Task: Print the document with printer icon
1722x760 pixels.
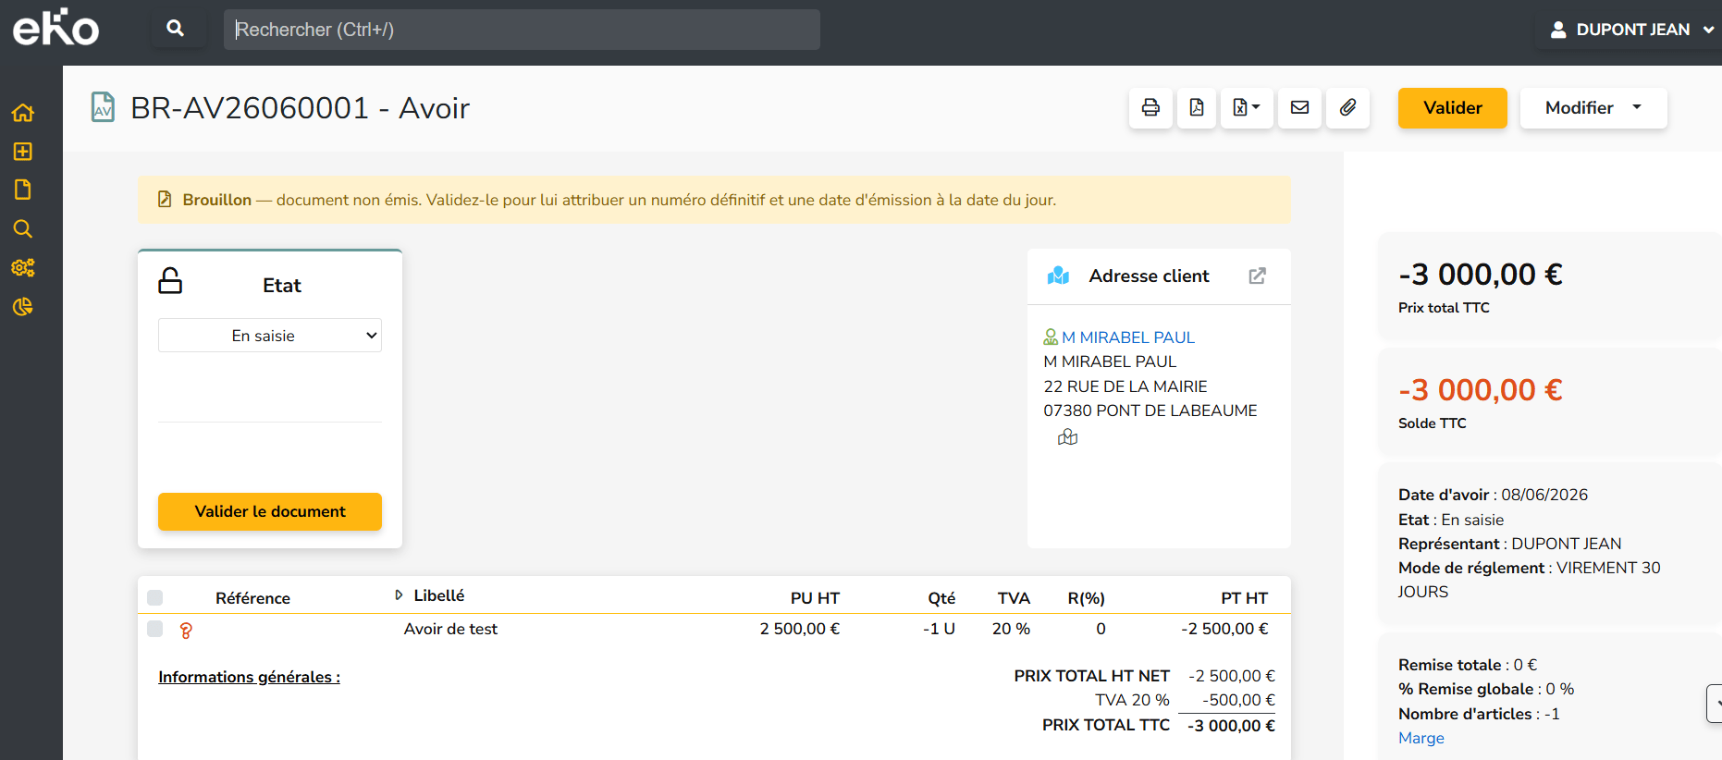Action: pyautogui.click(x=1150, y=108)
